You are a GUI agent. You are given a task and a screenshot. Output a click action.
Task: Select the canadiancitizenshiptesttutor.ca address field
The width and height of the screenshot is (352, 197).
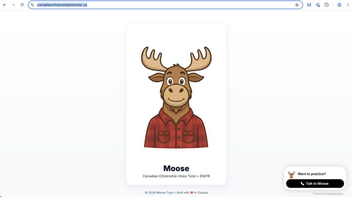tap(165, 5)
